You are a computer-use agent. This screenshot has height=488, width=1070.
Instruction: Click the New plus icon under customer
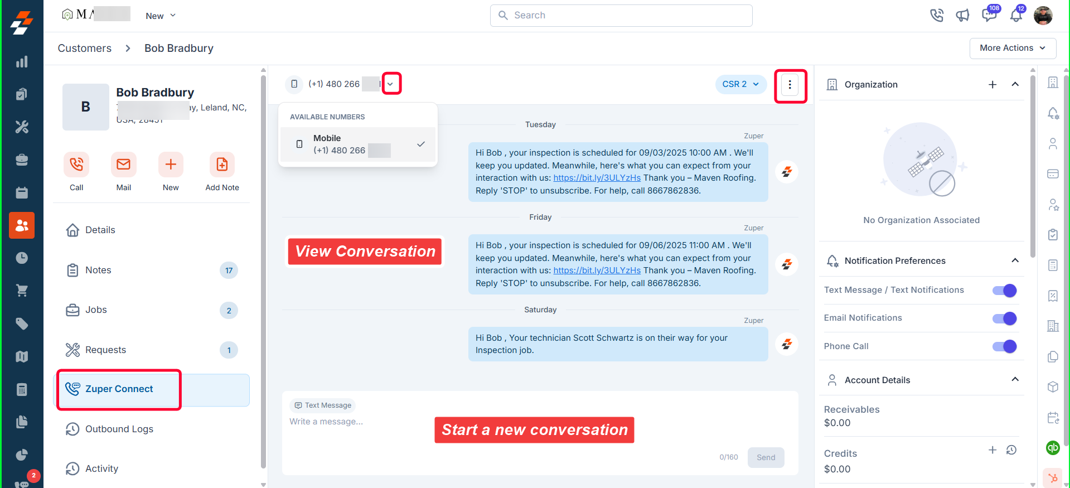[x=171, y=165]
